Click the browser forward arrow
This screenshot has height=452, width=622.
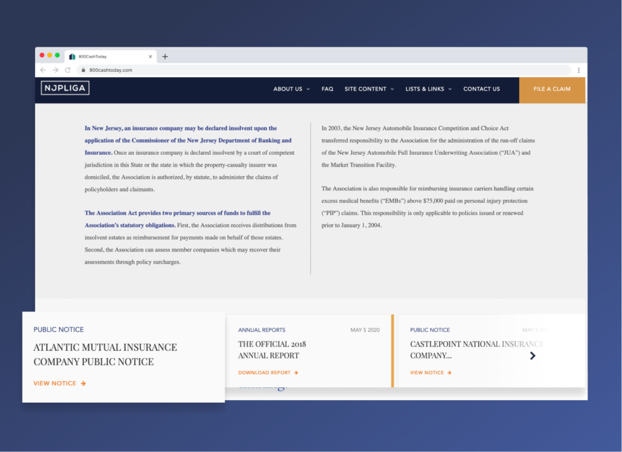tap(55, 70)
